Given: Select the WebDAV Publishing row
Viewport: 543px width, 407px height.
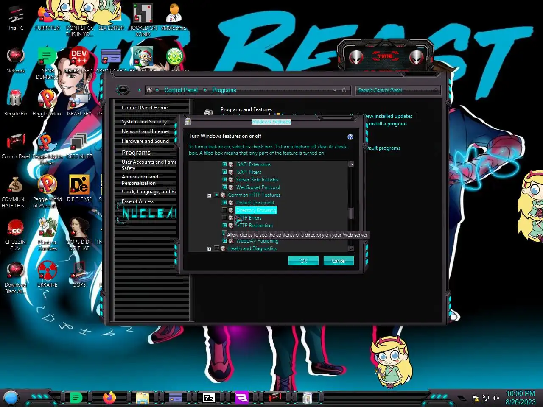Looking at the screenshot, I should point(257,241).
